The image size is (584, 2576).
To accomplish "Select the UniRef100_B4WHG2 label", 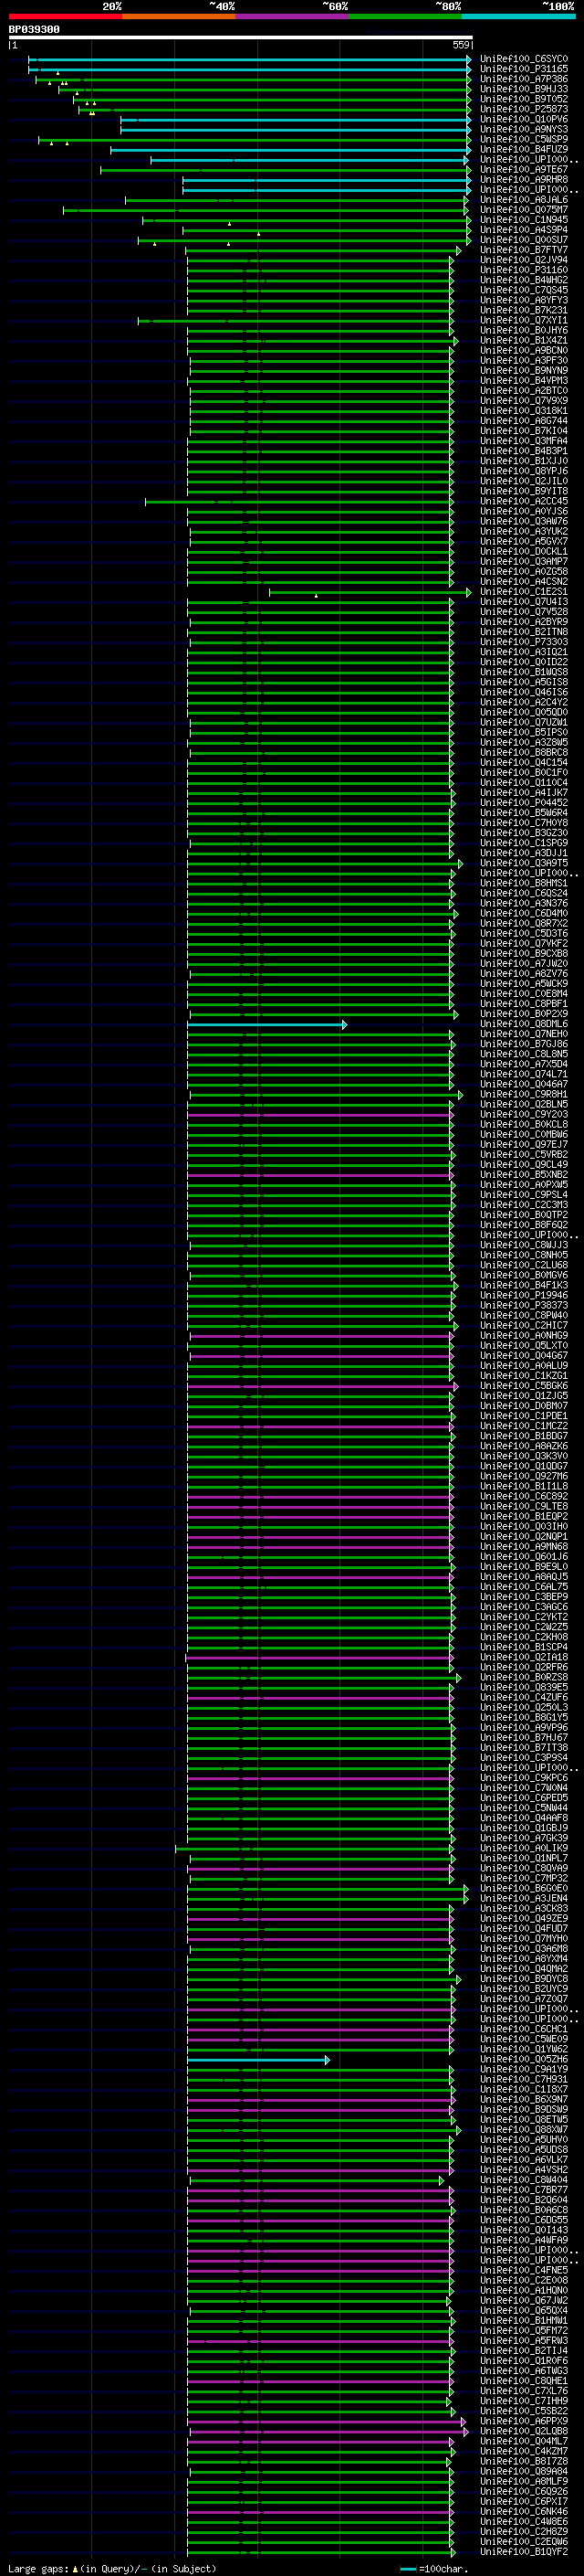I will (x=524, y=280).
